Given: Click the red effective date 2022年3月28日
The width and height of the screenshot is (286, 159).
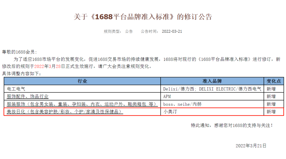Looking at the screenshot, I should 50,66.
